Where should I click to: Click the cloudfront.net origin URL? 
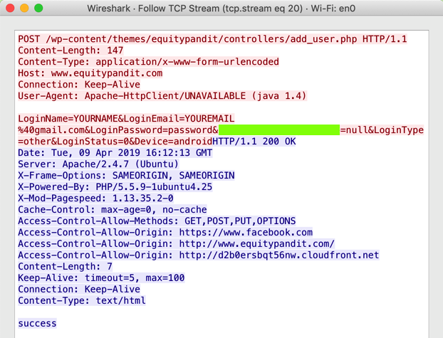(x=279, y=255)
